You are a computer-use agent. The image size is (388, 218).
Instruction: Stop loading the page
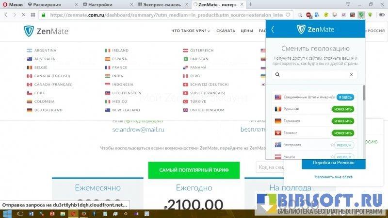coord(23,15)
